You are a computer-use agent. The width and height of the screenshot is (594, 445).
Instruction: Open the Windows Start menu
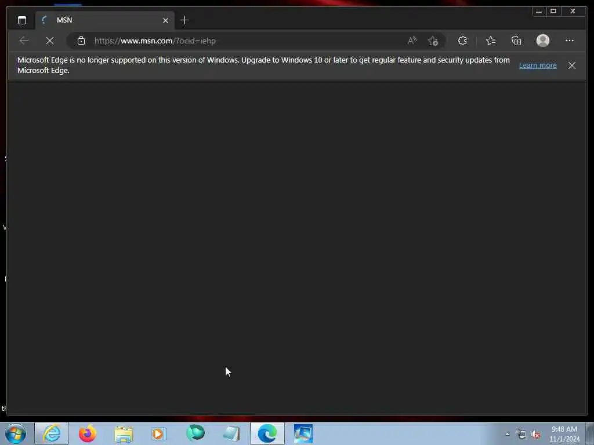[16, 433]
